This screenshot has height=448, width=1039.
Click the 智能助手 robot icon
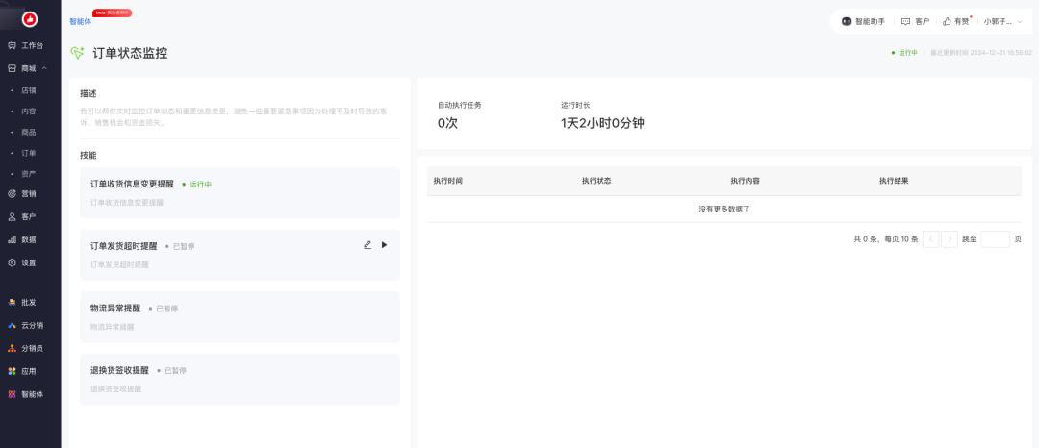(847, 21)
